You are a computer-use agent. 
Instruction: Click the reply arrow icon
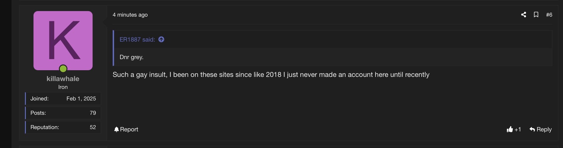[x=532, y=129]
